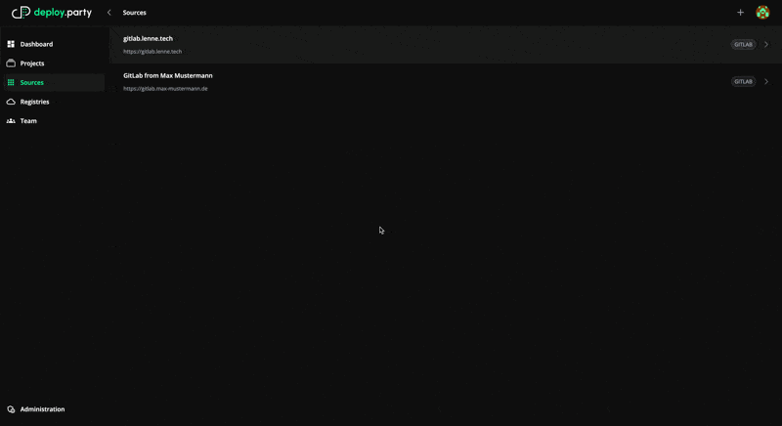Go back using the left chevron
The height and width of the screenshot is (426, 782).
coord(109,13)
